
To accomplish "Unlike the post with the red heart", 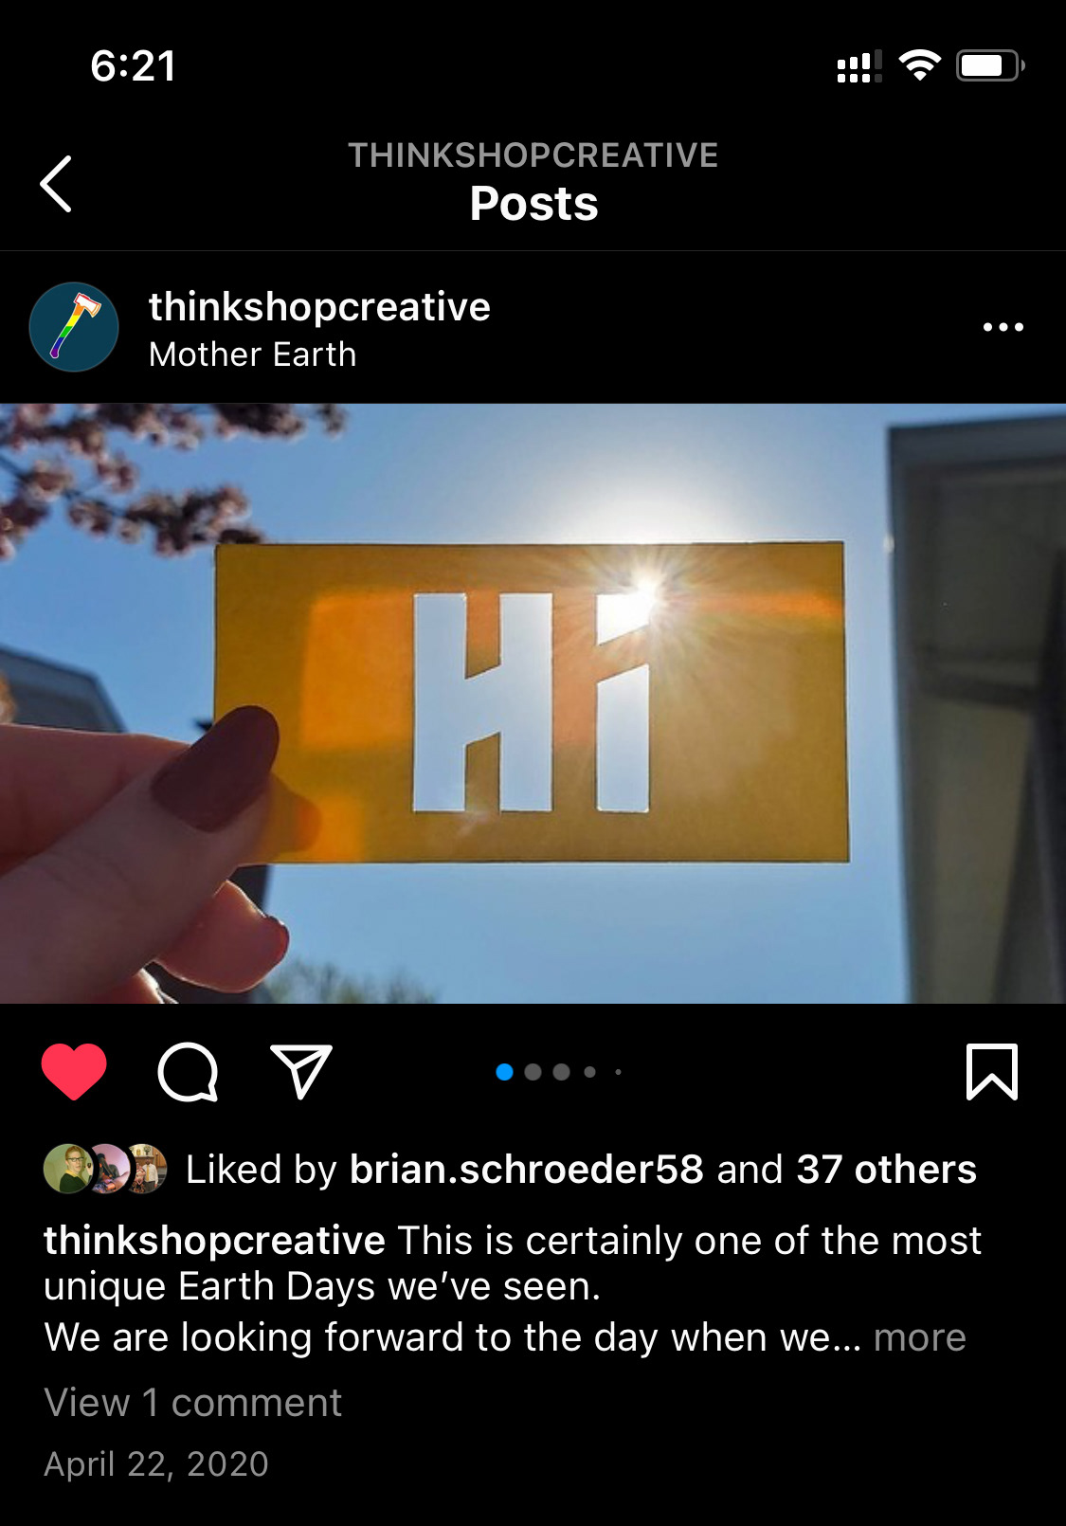I will 74,1072.
